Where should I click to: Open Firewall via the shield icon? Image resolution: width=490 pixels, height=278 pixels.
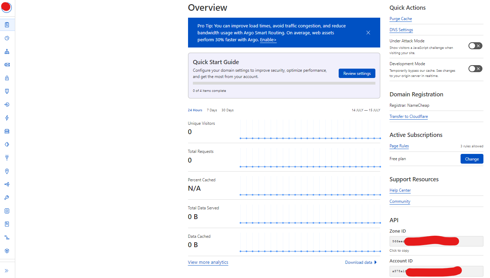(7, 91)
